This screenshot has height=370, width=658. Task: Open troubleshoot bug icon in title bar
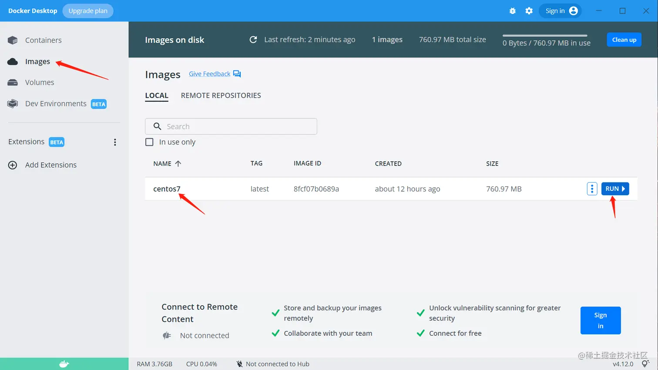pos(513,11)
